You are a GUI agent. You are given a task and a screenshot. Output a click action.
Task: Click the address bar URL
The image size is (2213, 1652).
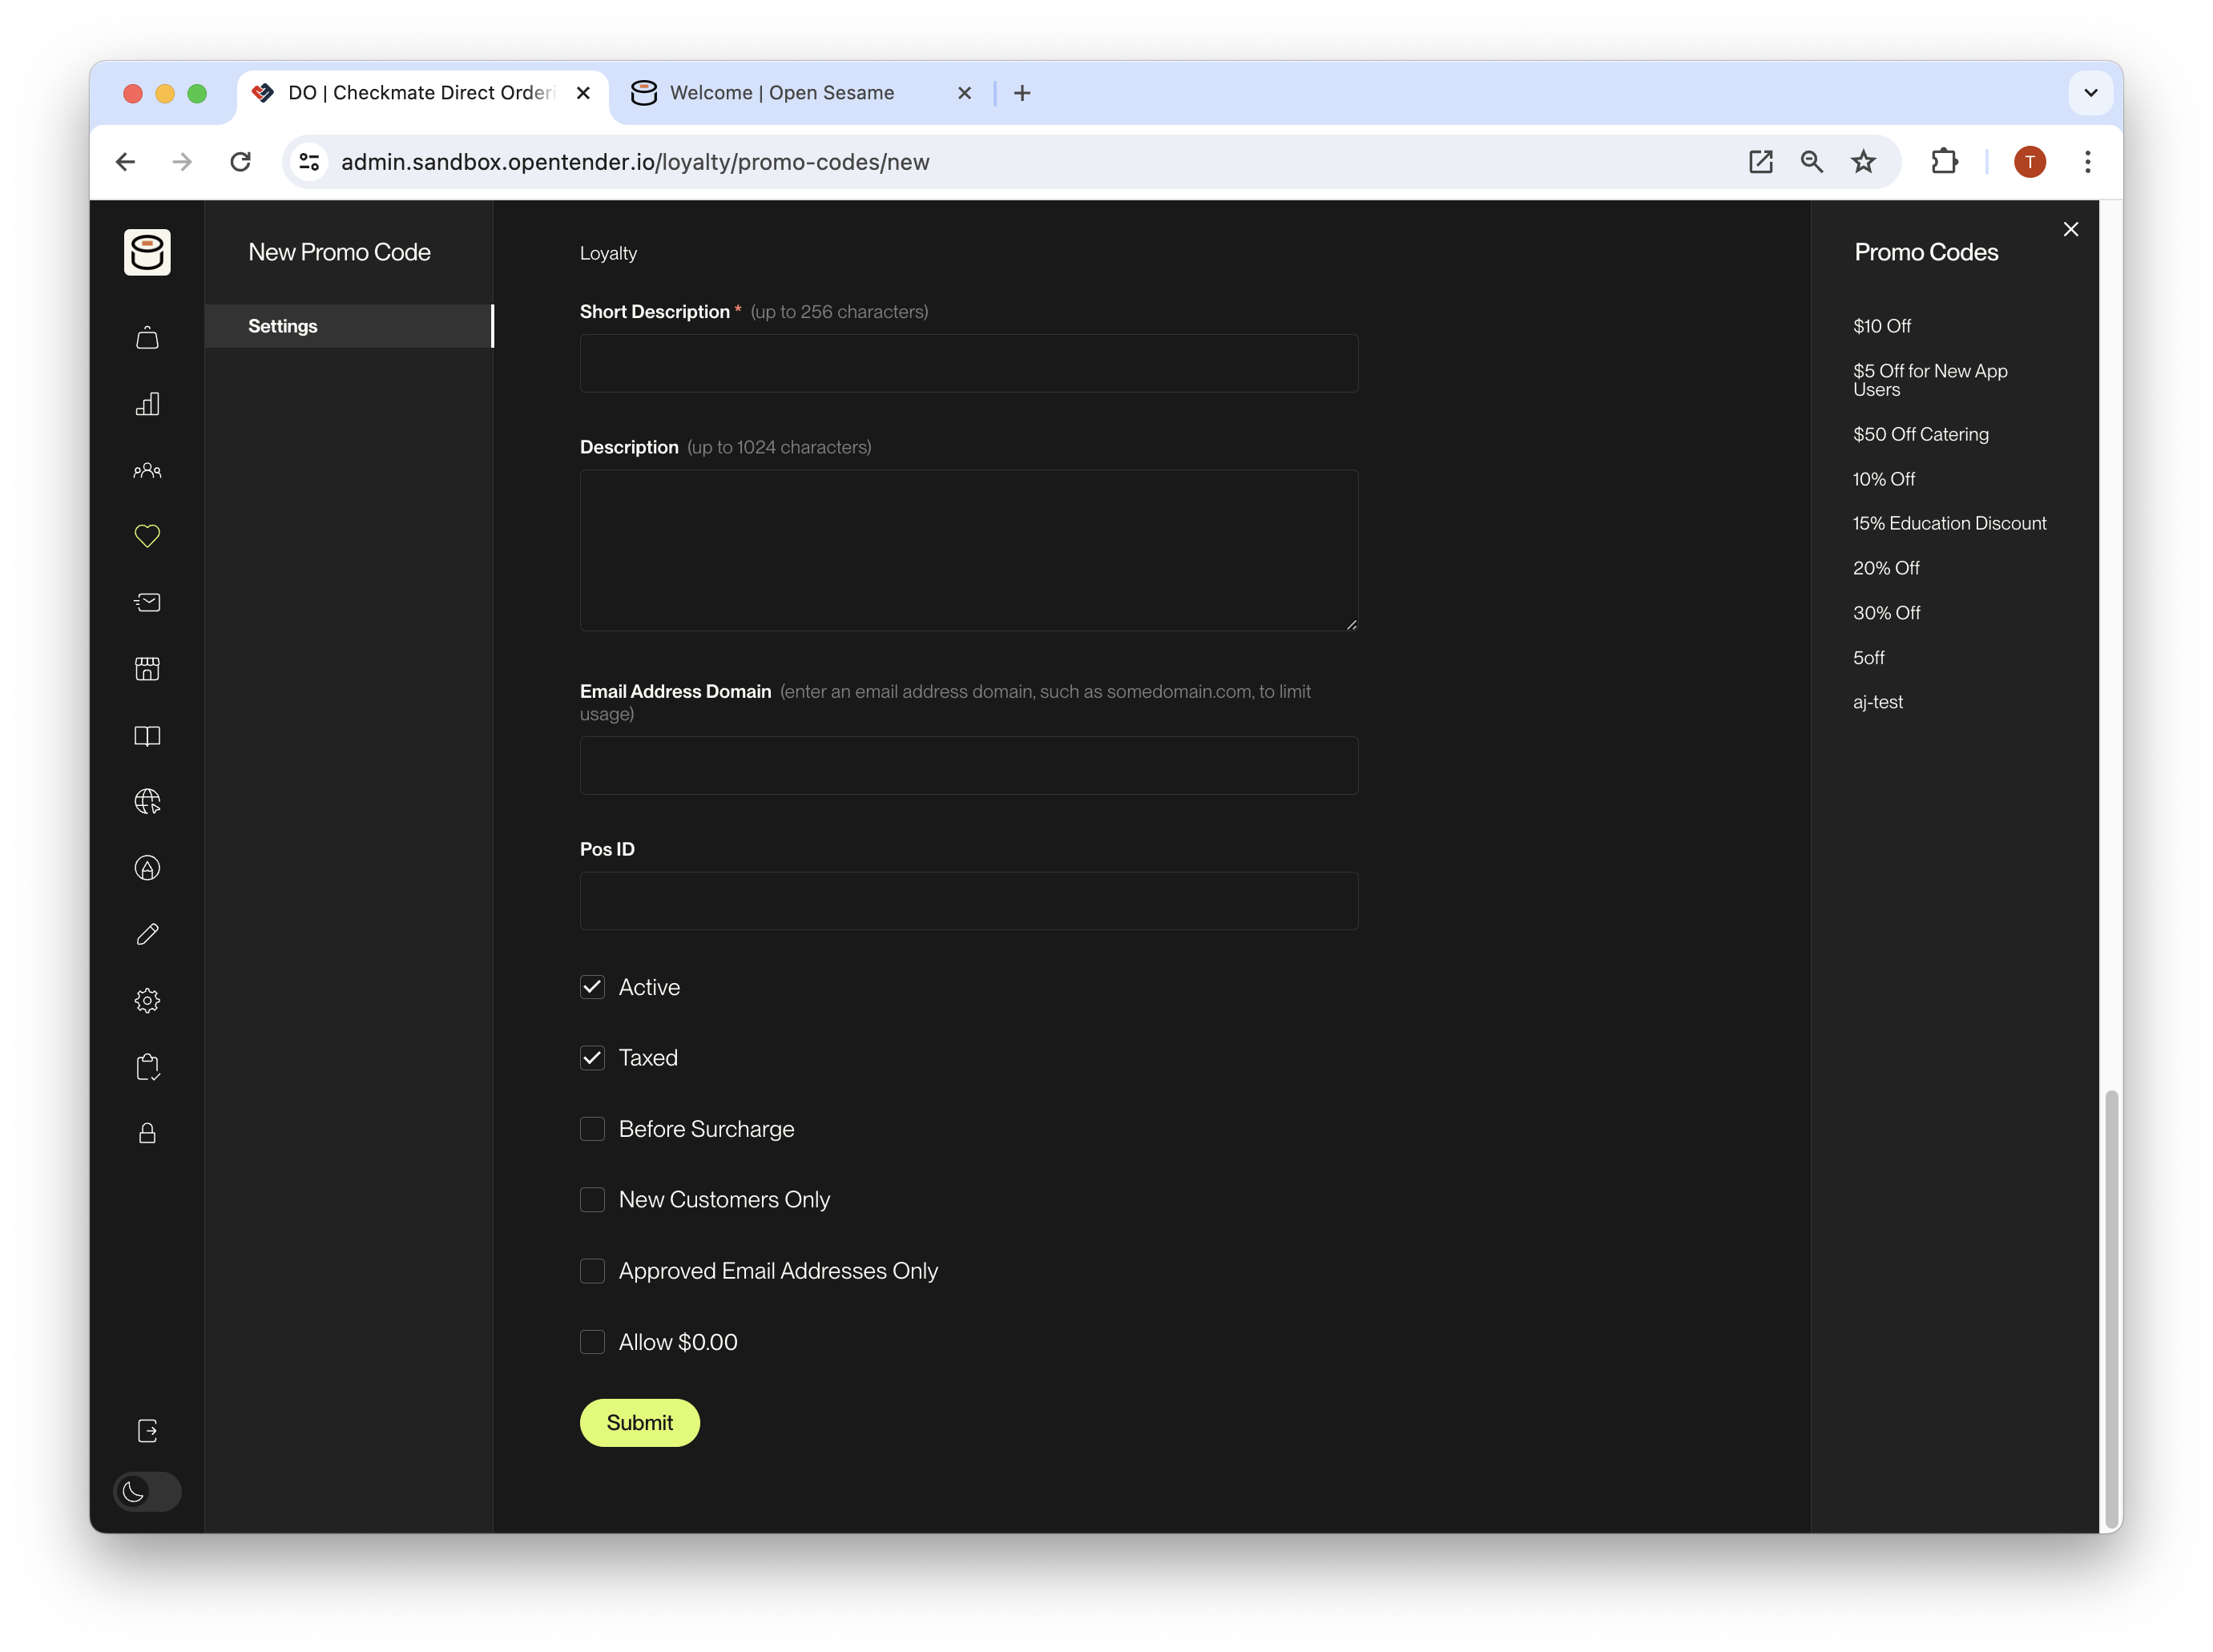click(635, 162)
